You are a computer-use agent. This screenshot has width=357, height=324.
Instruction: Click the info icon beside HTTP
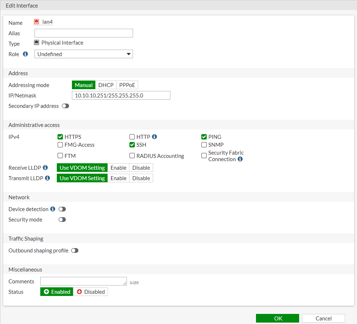coord(155,137)
